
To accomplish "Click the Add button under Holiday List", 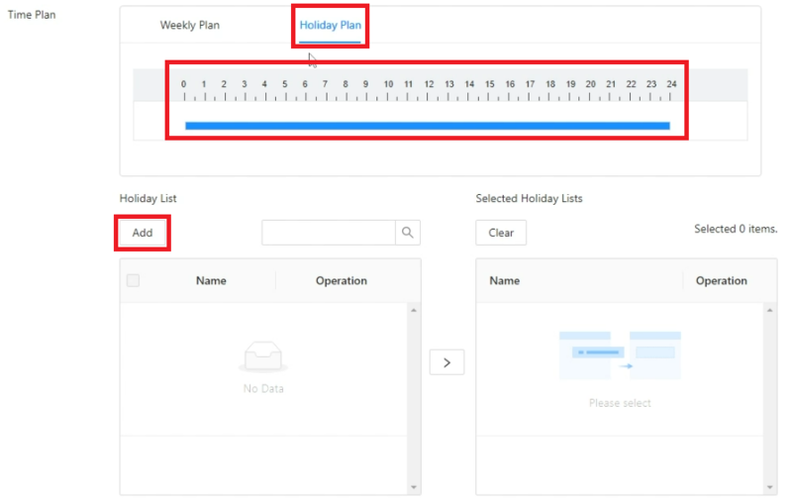I will tap(143, 233).
